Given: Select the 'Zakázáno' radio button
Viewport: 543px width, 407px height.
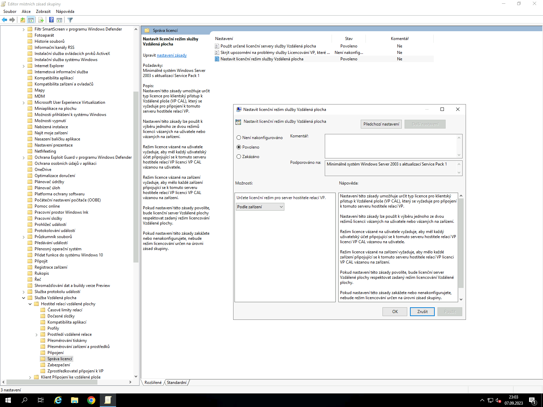Looking at the screenshot, I should [239, 157].
